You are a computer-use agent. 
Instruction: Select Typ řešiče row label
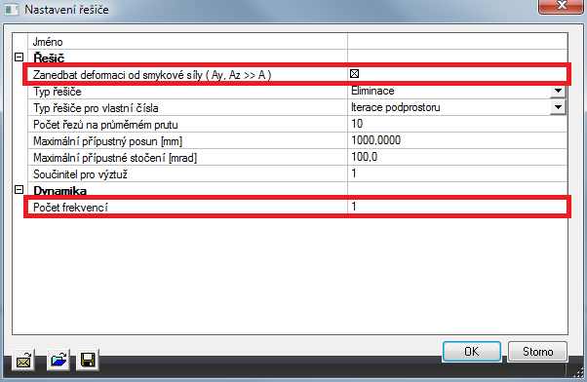point(58,92)
